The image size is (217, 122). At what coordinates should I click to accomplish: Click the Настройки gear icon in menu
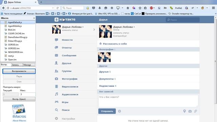point(57,118)
